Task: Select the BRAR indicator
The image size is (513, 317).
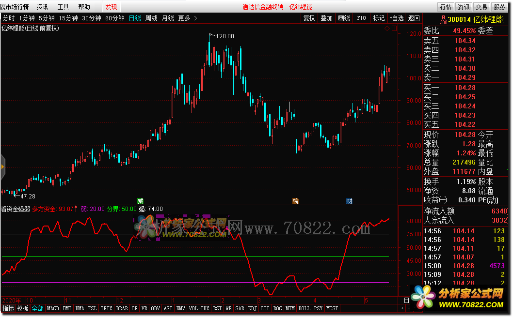Action: [122, 308]
